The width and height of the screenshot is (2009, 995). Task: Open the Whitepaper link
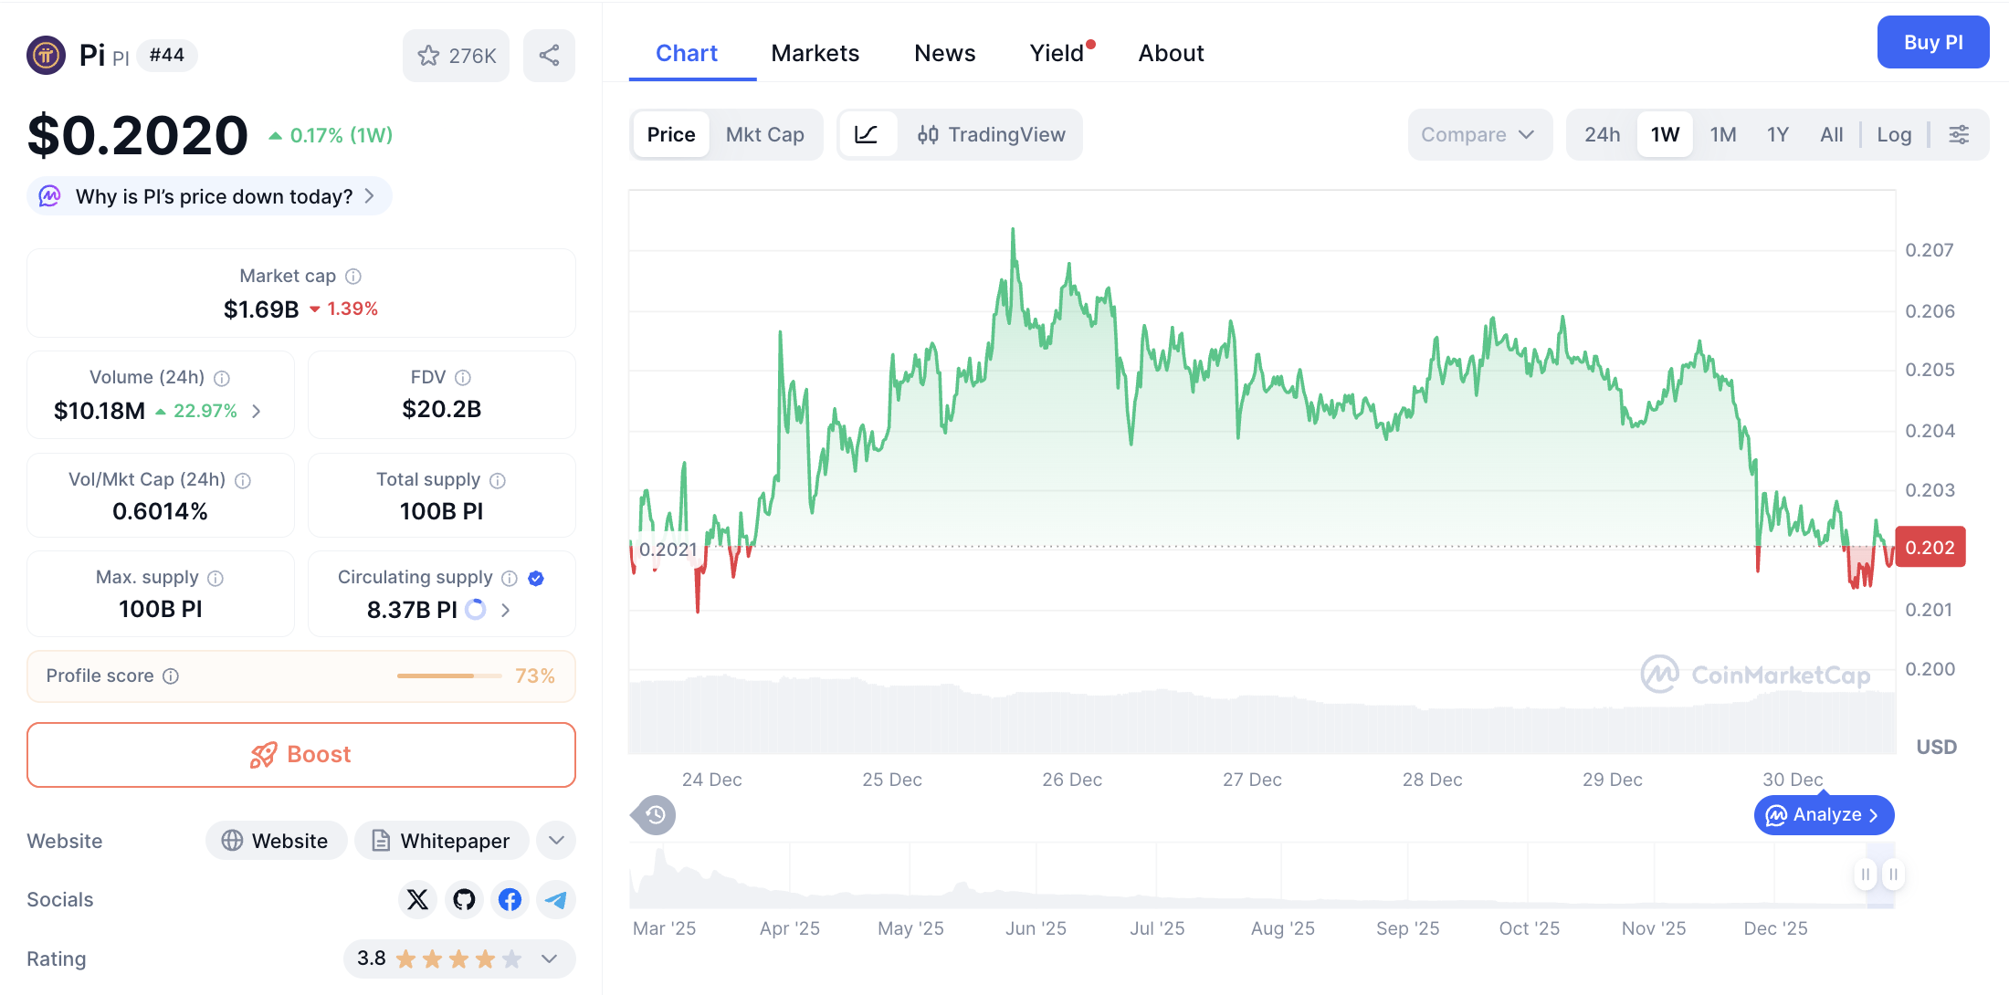pos(441,840)
